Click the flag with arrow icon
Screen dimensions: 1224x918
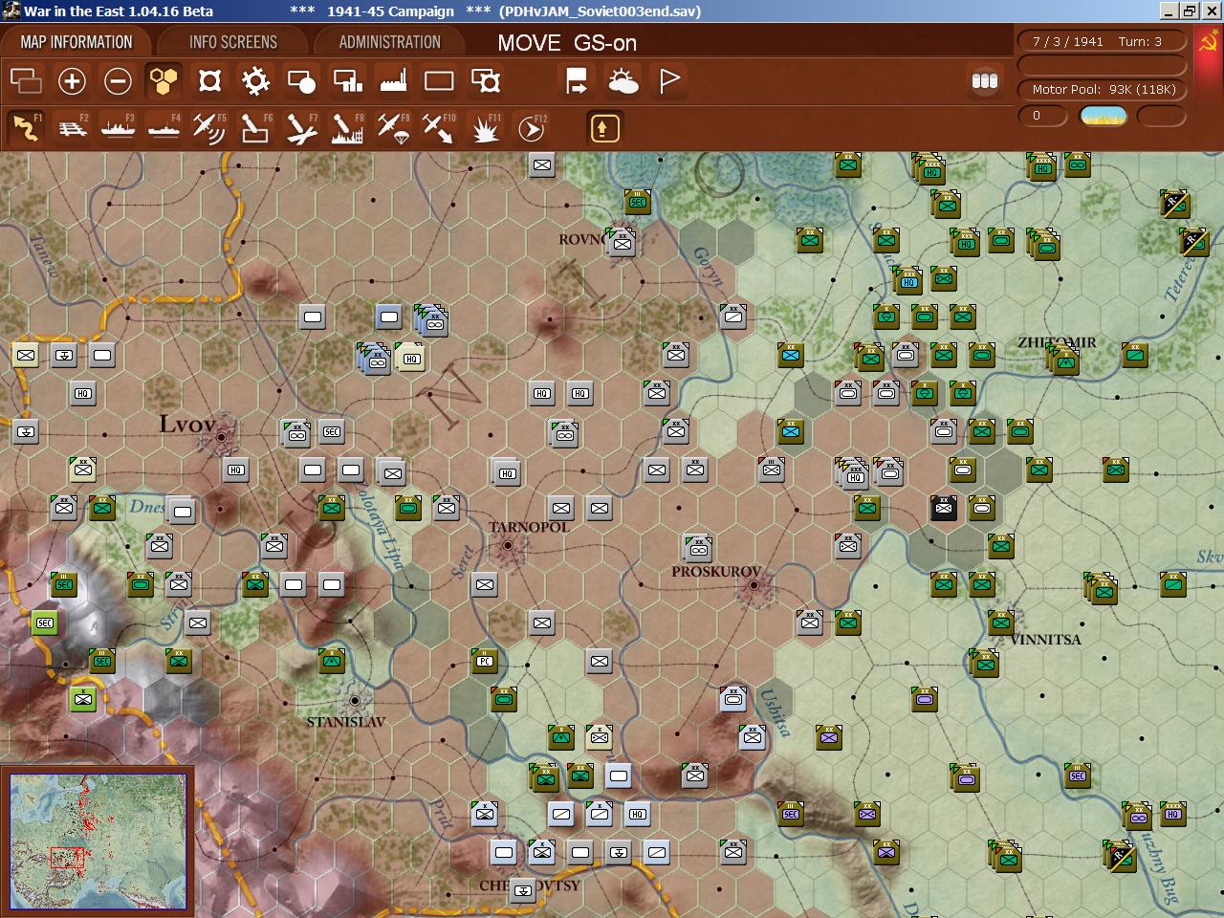coord(577,81)
